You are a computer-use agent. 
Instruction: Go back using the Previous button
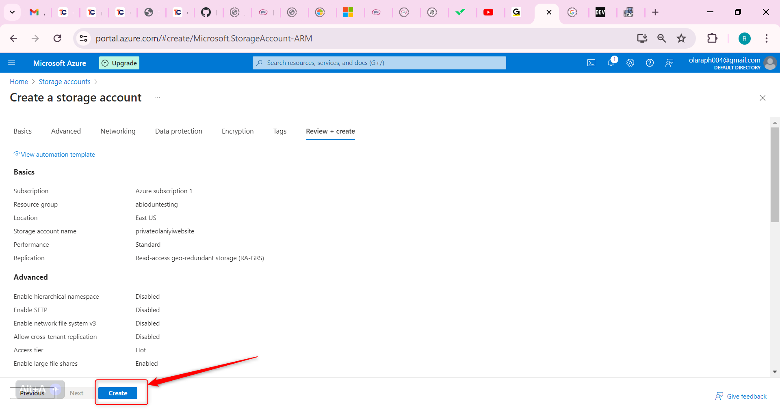pos(32,392)
